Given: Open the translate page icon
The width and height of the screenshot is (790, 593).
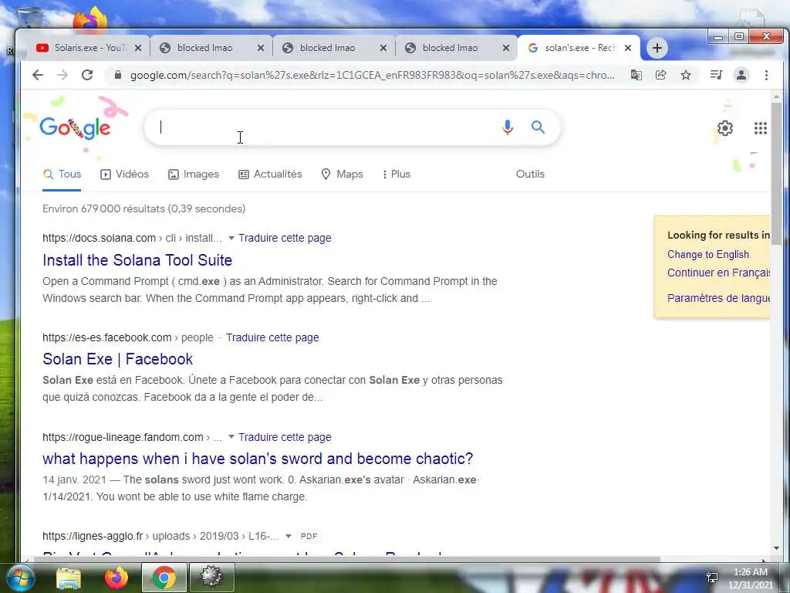Looking at the screenshot, I should click(636, 75).
